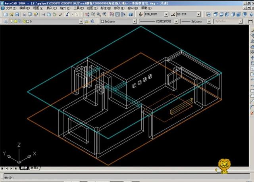This screenshot has height=182, width=254.
Task: Expand the CONTINUOUS linetype dropdown
Action: coord(176,21)
